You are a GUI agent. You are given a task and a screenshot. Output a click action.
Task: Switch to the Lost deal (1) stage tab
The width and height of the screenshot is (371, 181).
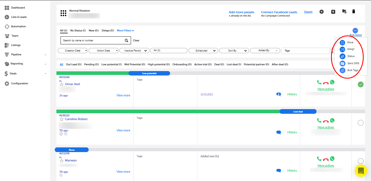pos(234,64)
